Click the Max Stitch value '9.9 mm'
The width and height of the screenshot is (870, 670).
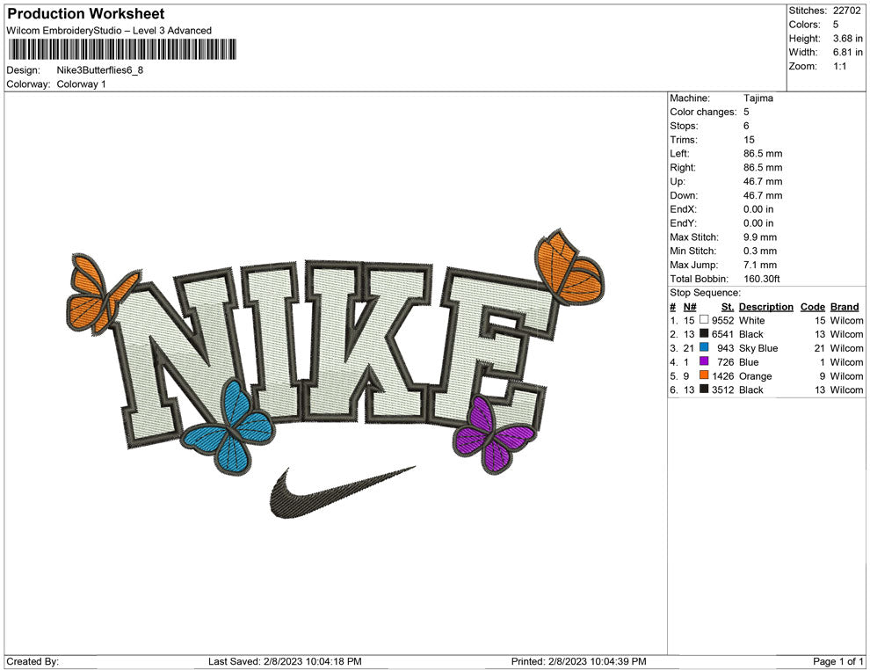point(760,237)
